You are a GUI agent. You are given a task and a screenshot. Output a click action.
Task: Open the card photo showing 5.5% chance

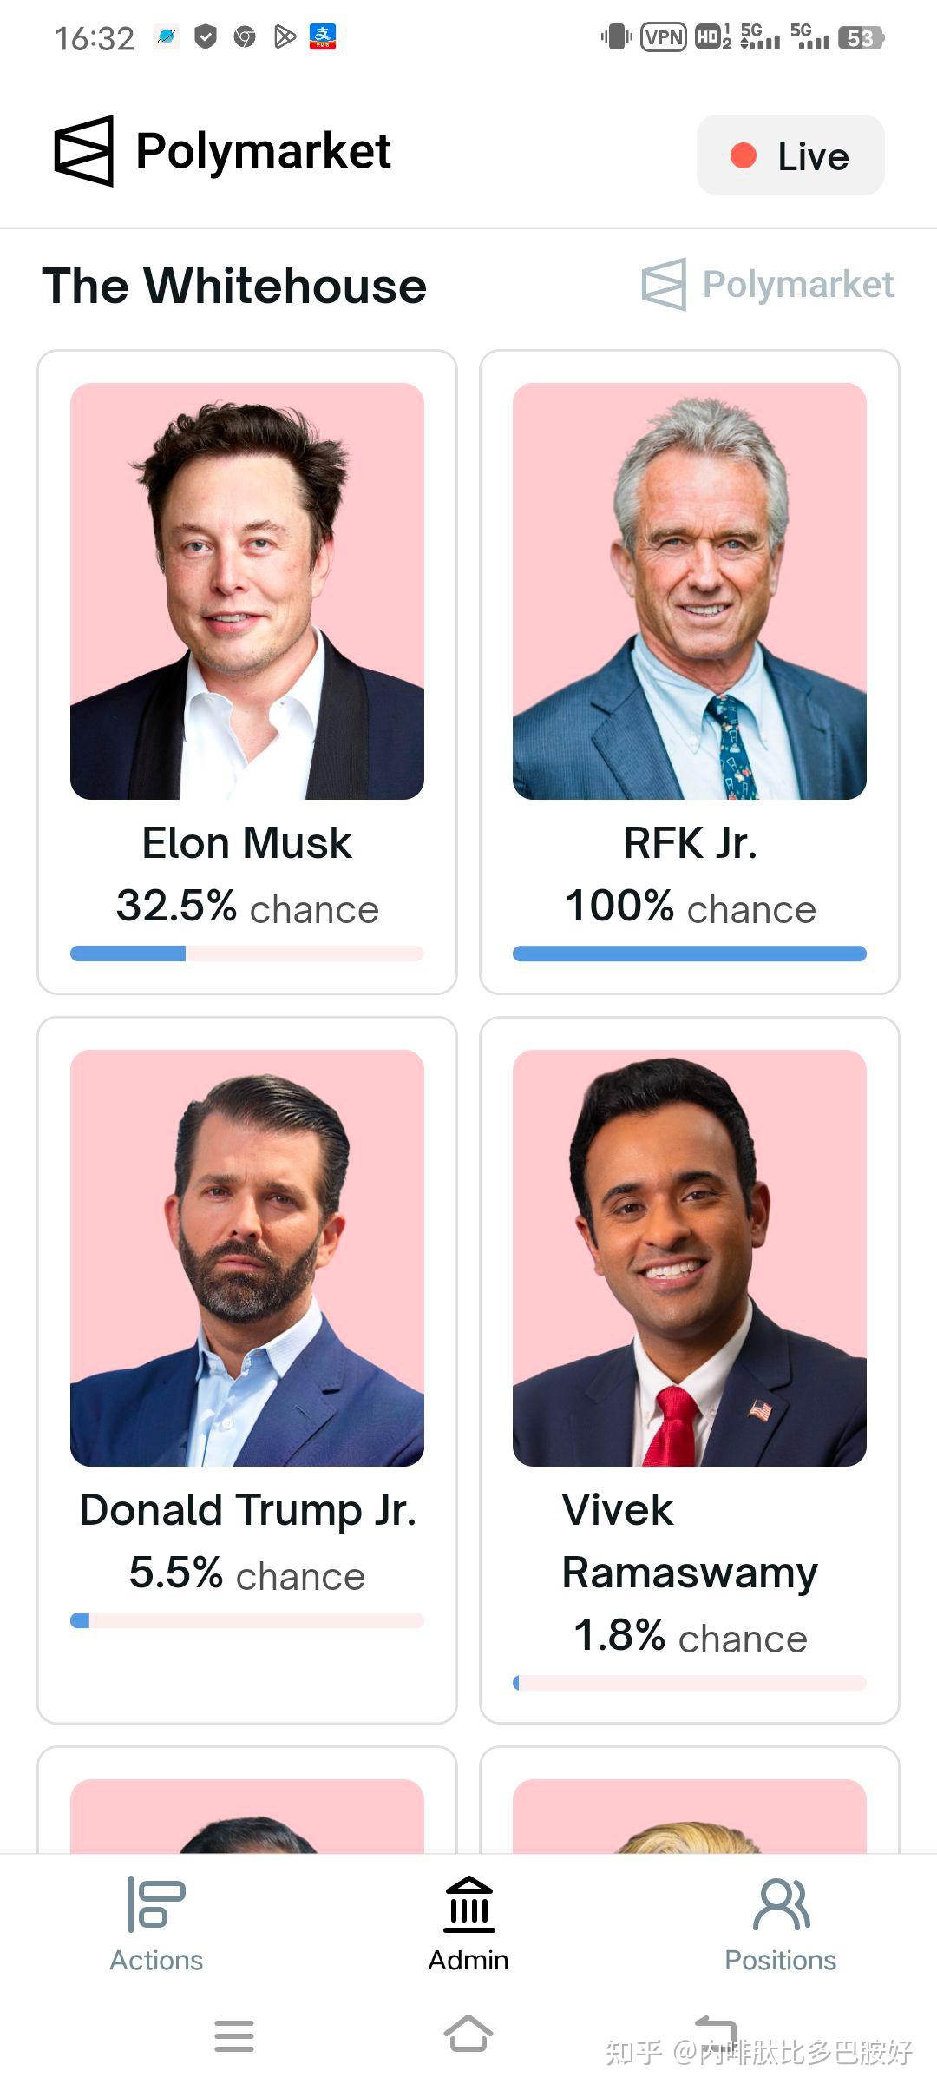tap(247, 1258)
